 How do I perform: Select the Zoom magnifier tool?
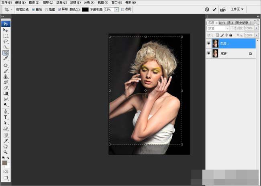tap(6, 152)
